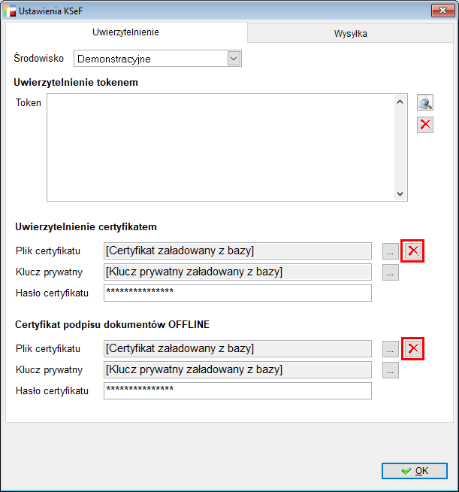This screenshot has height=492, width=459.
Task: Open the Środowisko dropdown
Action: coord(233,59)
